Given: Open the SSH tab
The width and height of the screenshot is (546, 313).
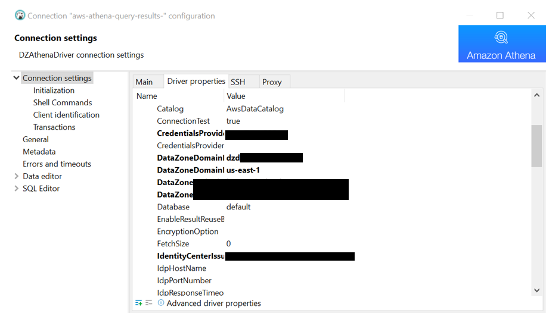Looking at the screenshot, I should [238, 82].
